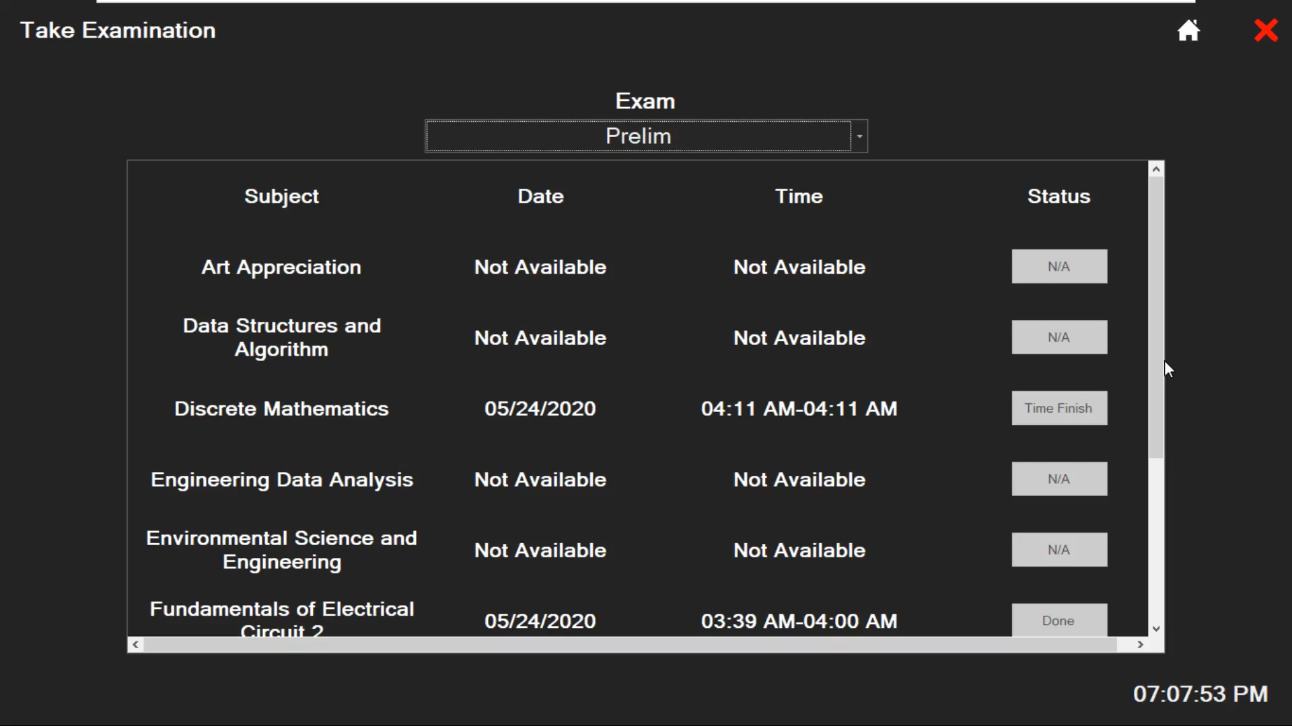Click the 03:39 AM-04:00 AM time cell
Screen dimensions: 1292x726
(x=799, y=621)
